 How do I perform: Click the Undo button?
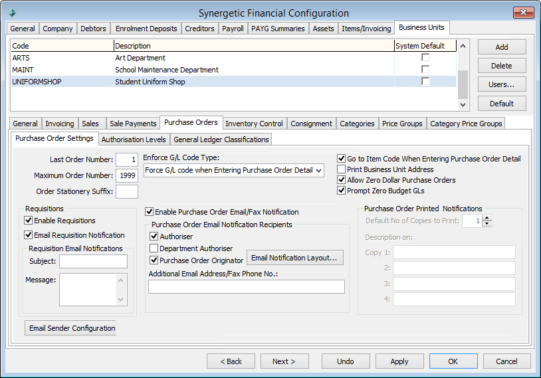[x=346, y=361]
